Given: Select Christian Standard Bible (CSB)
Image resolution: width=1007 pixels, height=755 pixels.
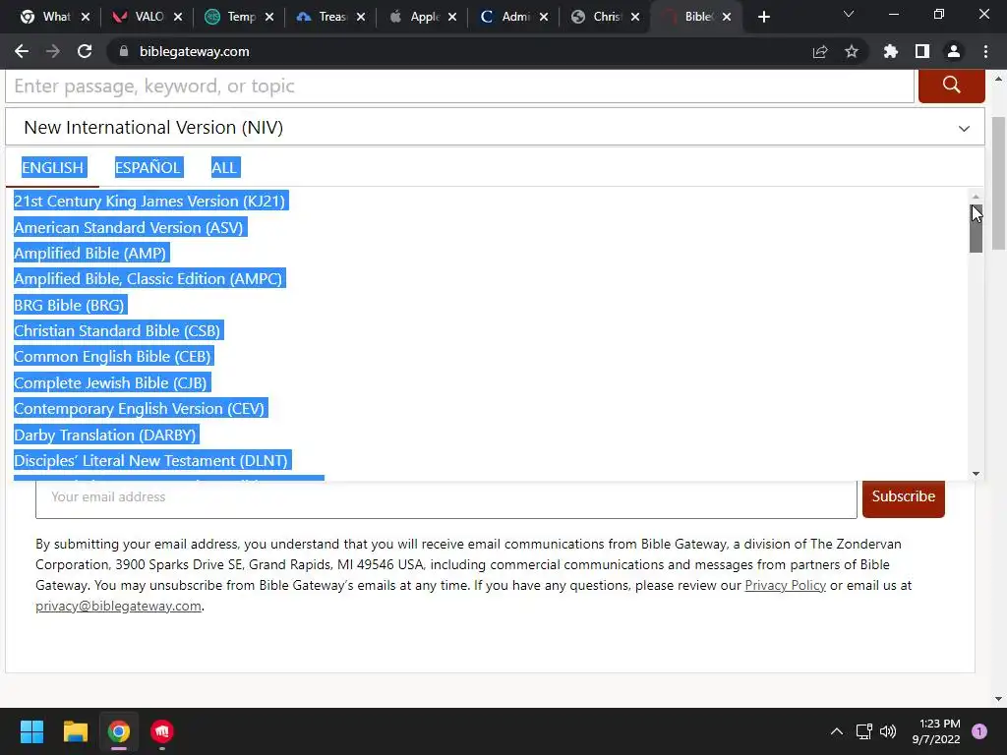Looking at the screenshot, I should tap(117, 330).
